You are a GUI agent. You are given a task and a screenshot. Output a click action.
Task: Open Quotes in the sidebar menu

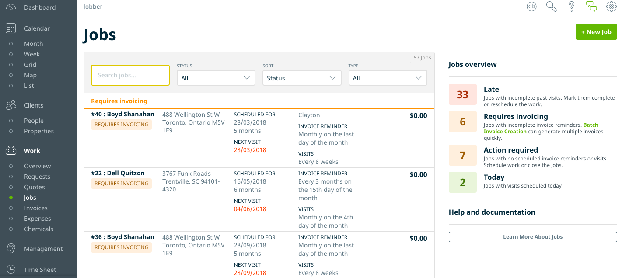click(x=34, y=187)
